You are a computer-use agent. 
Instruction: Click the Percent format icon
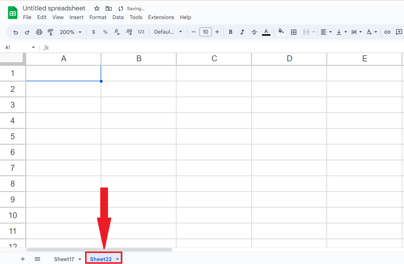(x=105, y=32)
